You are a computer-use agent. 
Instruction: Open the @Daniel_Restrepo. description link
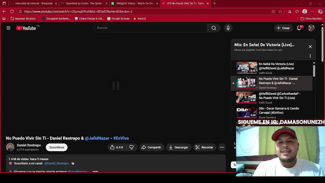click(x=57, y=163)
